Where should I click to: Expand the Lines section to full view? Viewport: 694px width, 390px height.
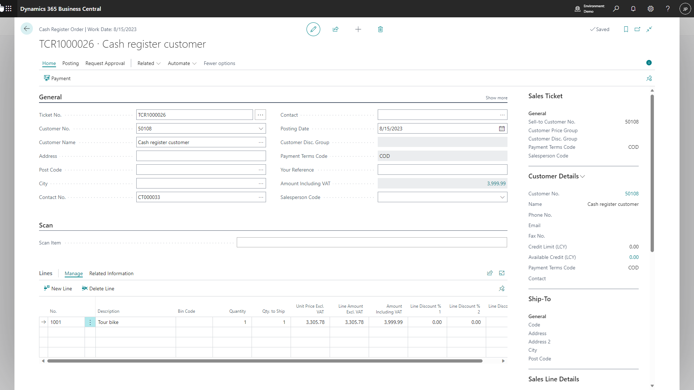coord(502,273)
